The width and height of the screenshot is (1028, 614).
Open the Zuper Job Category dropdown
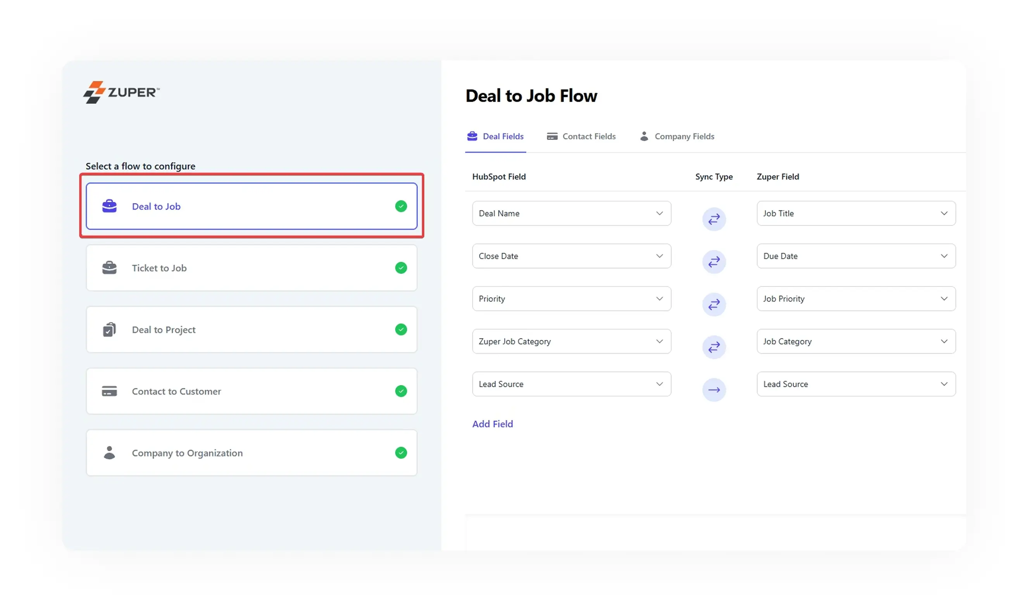tap(571, 341)
